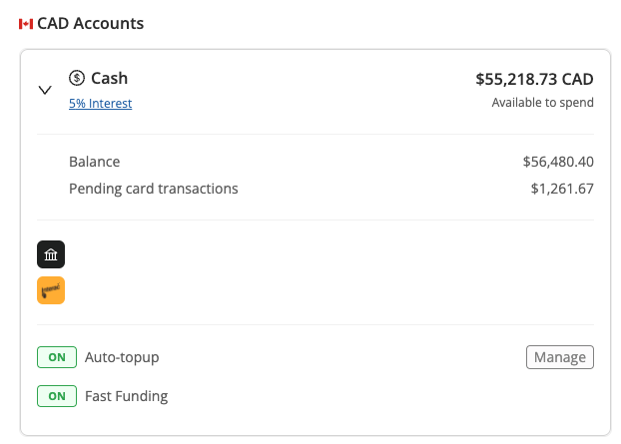
Task: Open the 5% Interest link
Action: coord(101,104)
